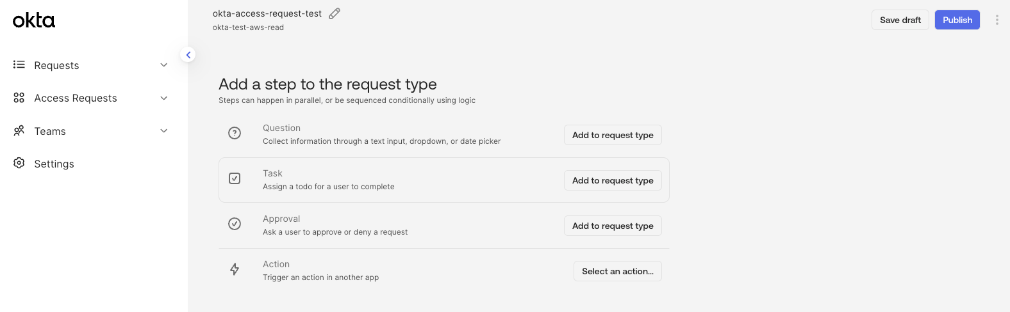Open Access Requests in the sidebar

pyautogui.click(x=76, y=98)
